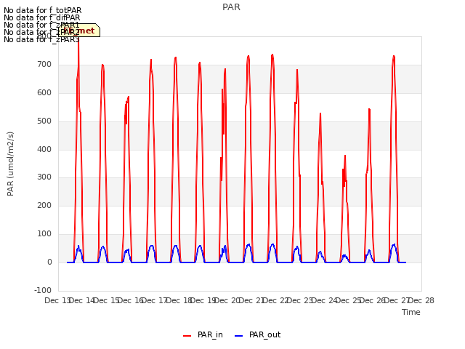The image size is (465, 349).
Task: Click the 100 y-axis tick label
Action: point(44,234)
